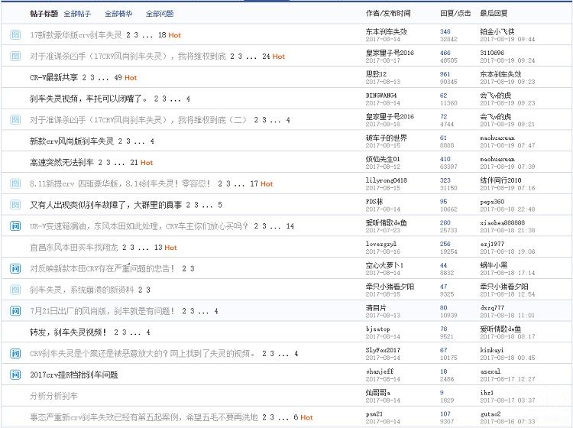Viewport: 573px width, 428px height.
Task: Go to page 49 of CR-V最新共享
Action: [x=118, y=78]
